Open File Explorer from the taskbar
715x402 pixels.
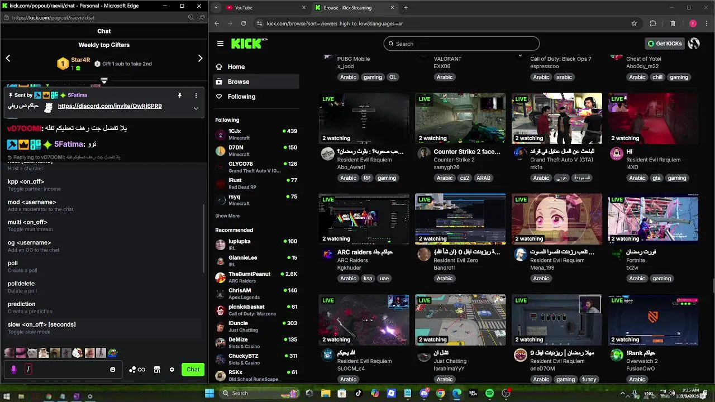pos(326,393)
